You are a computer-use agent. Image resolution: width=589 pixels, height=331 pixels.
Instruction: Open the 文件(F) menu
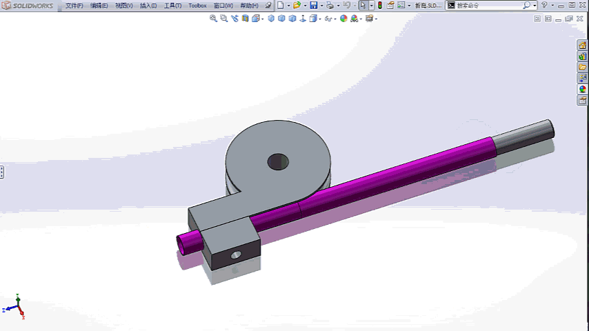point(74,6)
